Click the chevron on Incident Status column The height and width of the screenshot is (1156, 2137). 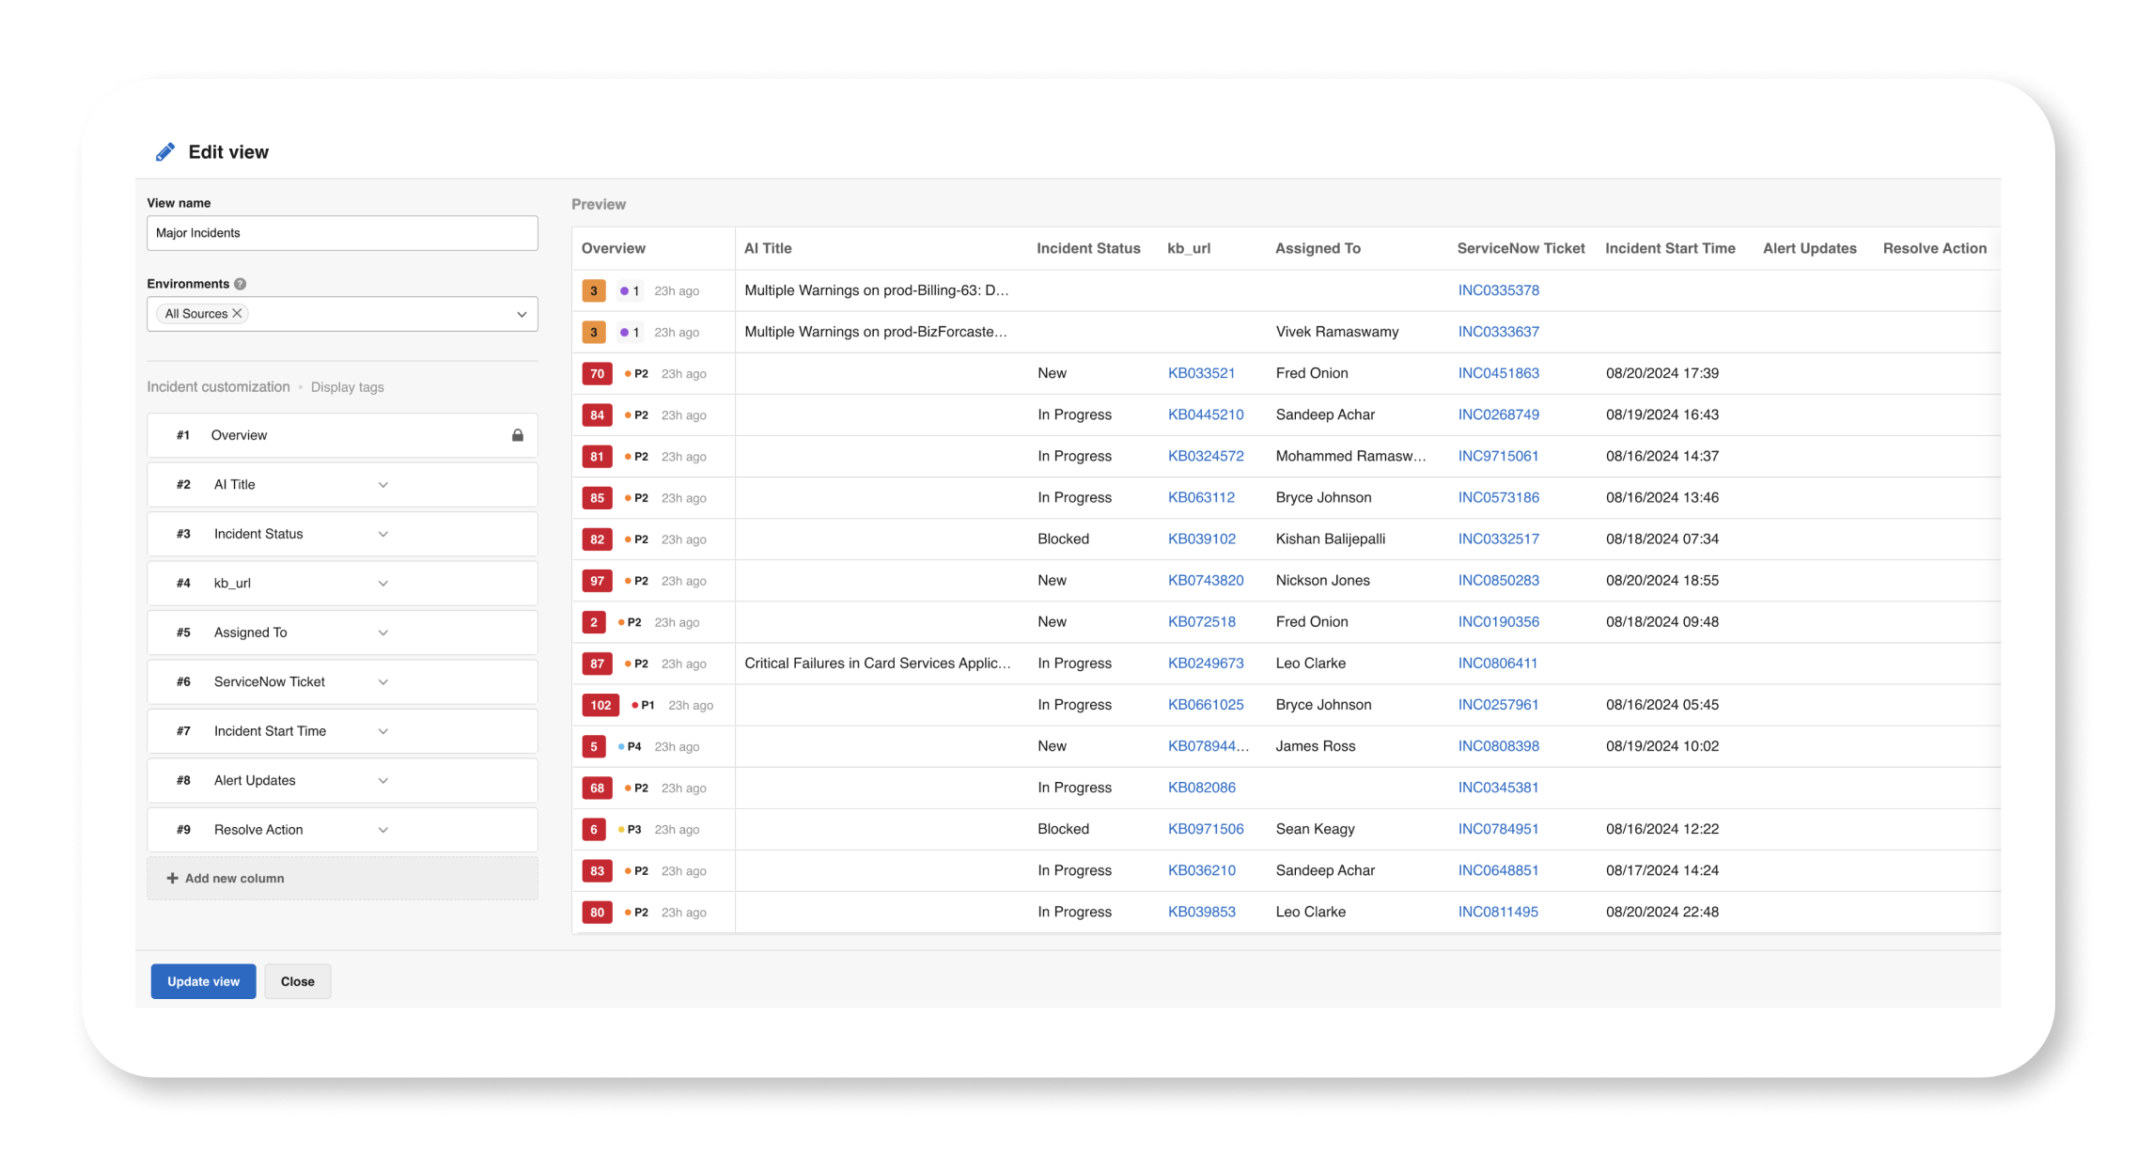click(x=382, y=534)
